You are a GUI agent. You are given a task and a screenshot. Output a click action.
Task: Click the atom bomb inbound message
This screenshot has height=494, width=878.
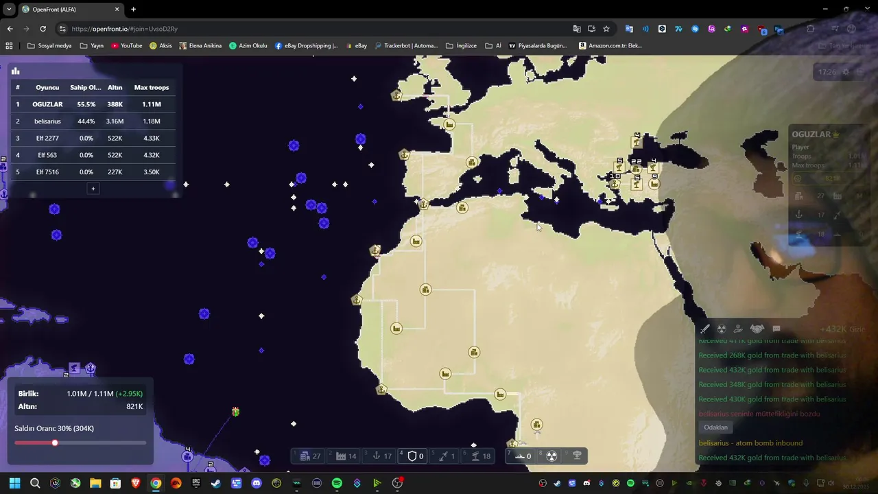[750, 443]
